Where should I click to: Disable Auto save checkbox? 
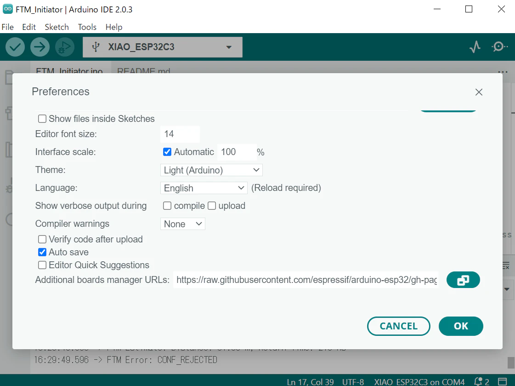point(42,252)
